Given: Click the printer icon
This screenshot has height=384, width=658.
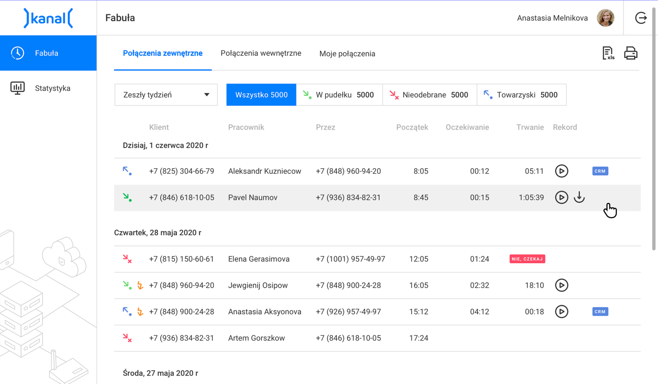Looking at the screenshot, I should [x=631, y=53].
